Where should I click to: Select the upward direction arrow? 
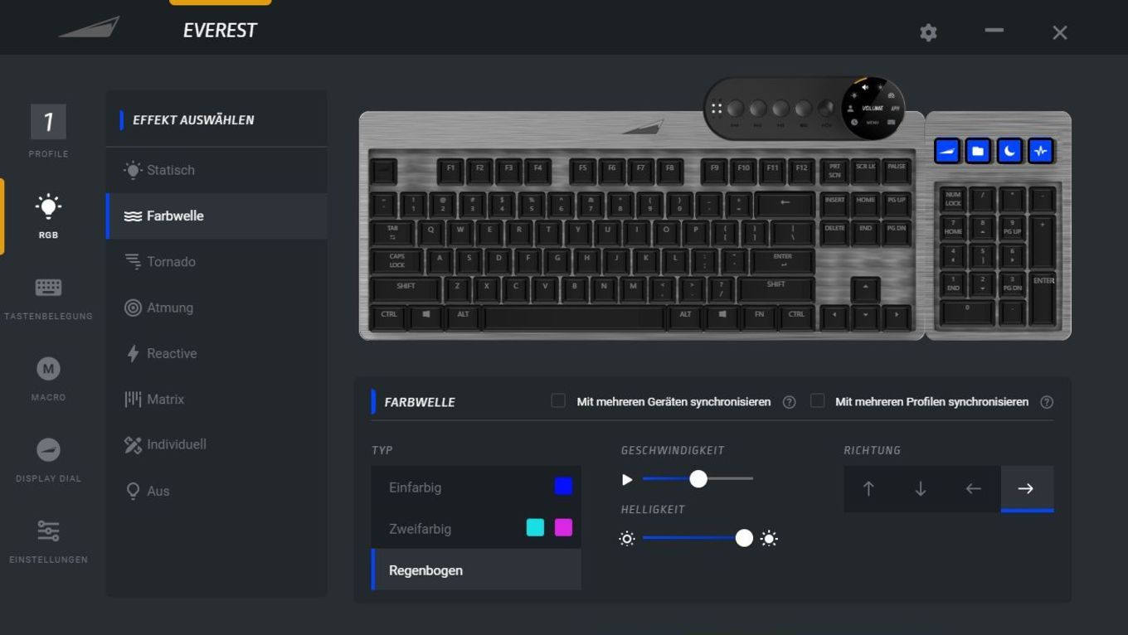[x=868, y=488]
